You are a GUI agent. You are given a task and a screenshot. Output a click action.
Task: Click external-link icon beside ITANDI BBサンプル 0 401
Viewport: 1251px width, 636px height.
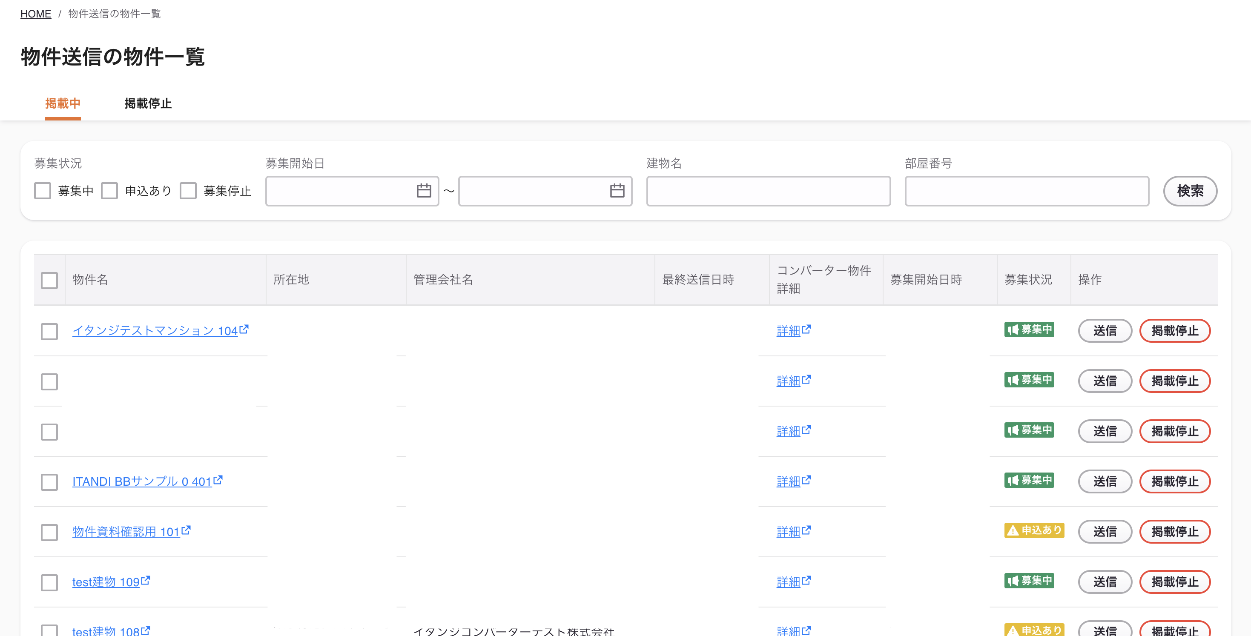point(218,480)
